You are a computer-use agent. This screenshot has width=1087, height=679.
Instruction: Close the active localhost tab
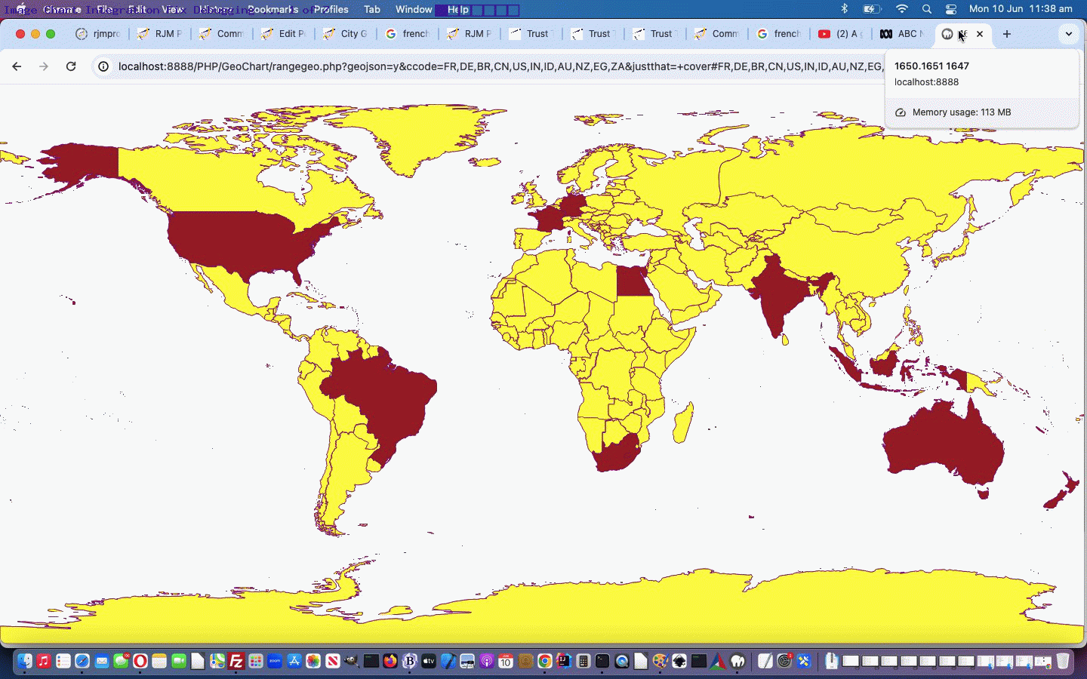[980, 34]
